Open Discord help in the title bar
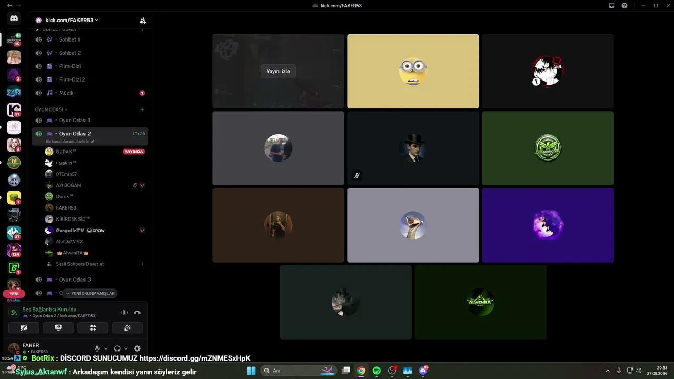 coord(625,5)
